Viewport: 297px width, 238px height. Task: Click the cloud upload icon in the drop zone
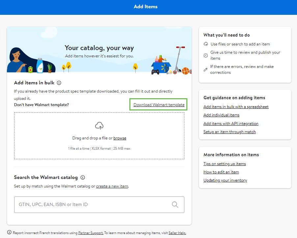click(x=99, y=126)
